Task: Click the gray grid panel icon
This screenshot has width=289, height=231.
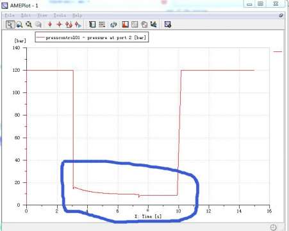Action: coord(135,24)
